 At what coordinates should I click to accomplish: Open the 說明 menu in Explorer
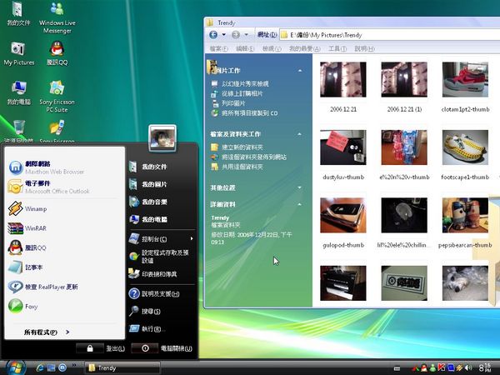[x=364, y=49]
